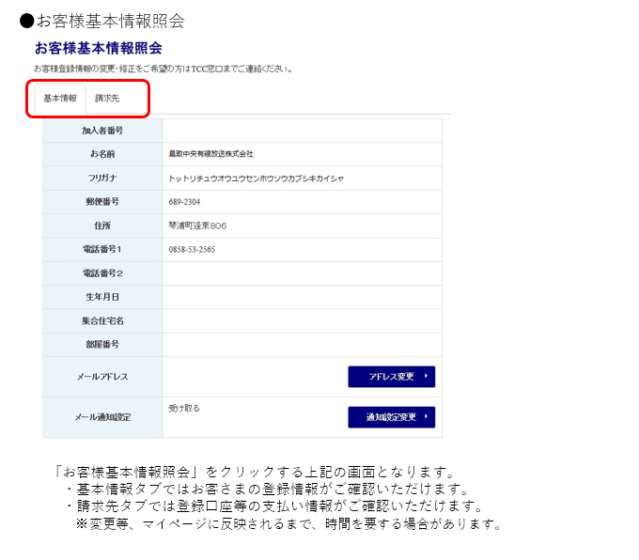Screen dimensions: 639x560
Task: Select the メール通知設定 row label
Action: [x=102, y=417]
